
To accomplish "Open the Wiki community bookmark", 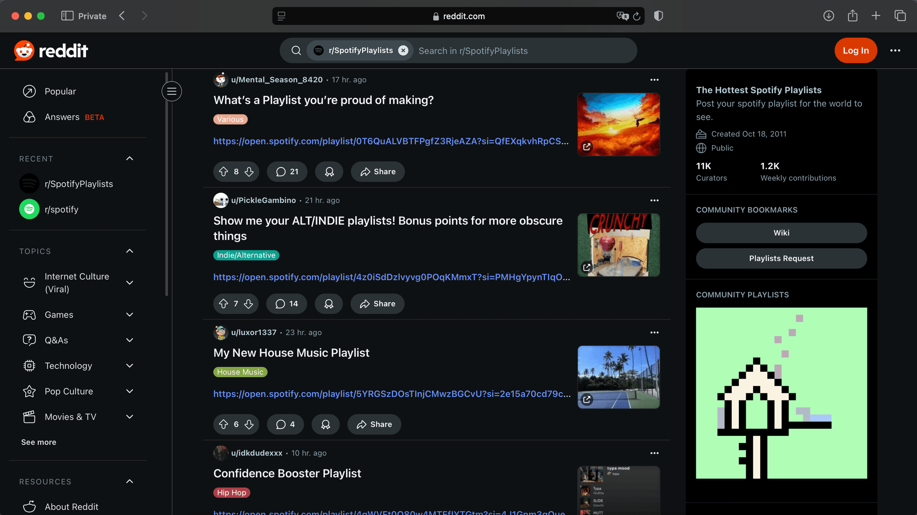I will pos(781,233).
